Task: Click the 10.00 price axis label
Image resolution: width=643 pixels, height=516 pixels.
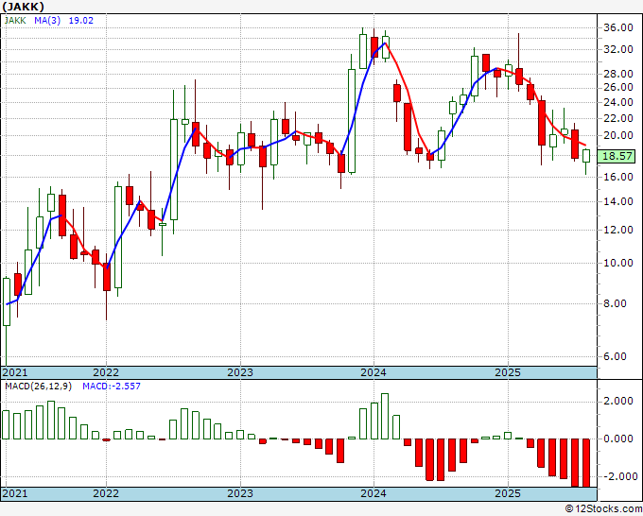Action: pyautogui.click(x=618, y=263)
